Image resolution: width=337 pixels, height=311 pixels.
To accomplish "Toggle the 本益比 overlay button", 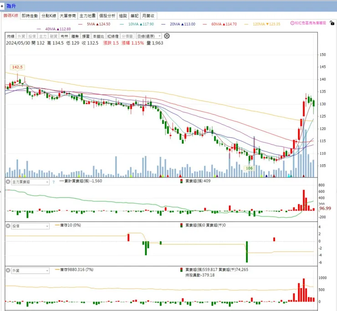I will pyautogui.click(x=98, y=36).
